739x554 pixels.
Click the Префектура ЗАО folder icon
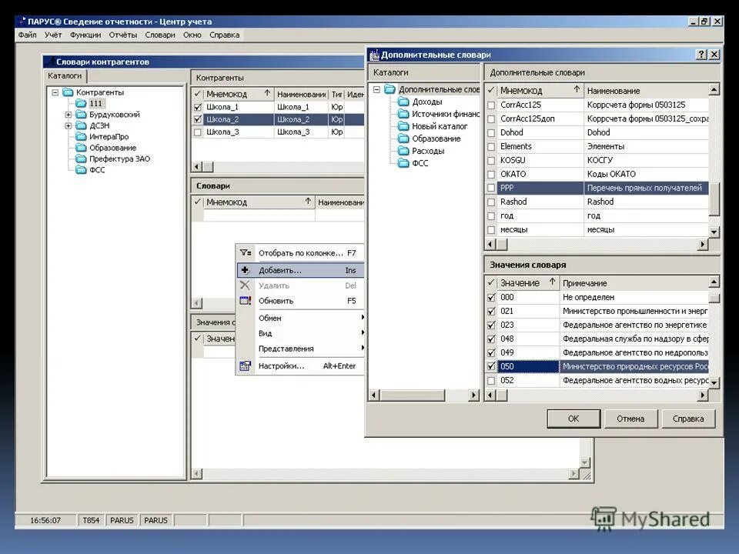coord(82,159)
